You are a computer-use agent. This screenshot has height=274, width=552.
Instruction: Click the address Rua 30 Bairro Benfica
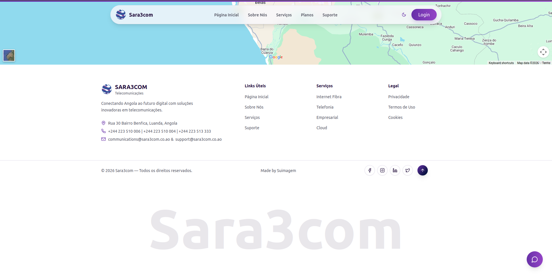click(x=143, y=123)
